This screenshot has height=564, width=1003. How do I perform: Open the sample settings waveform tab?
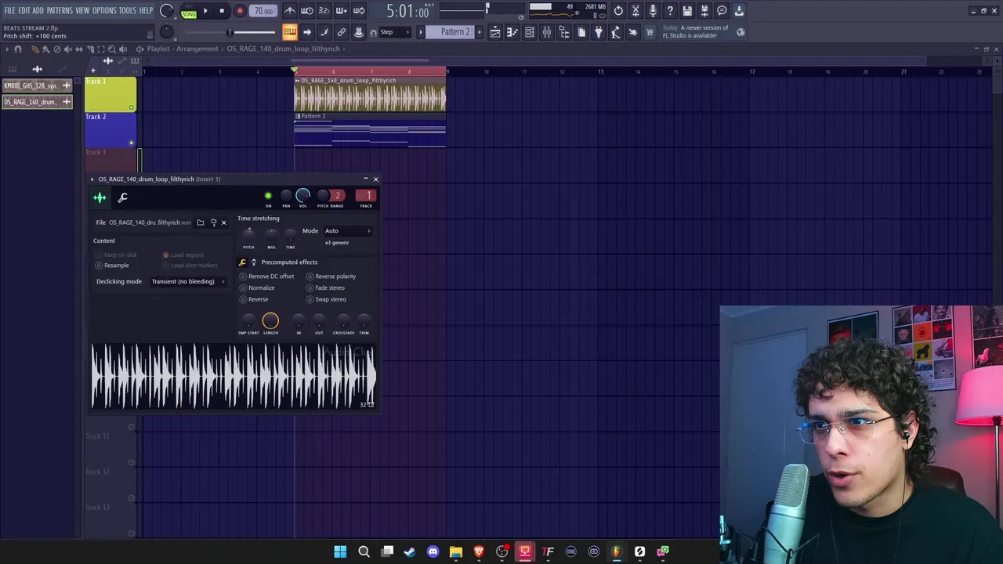[100, 197]
